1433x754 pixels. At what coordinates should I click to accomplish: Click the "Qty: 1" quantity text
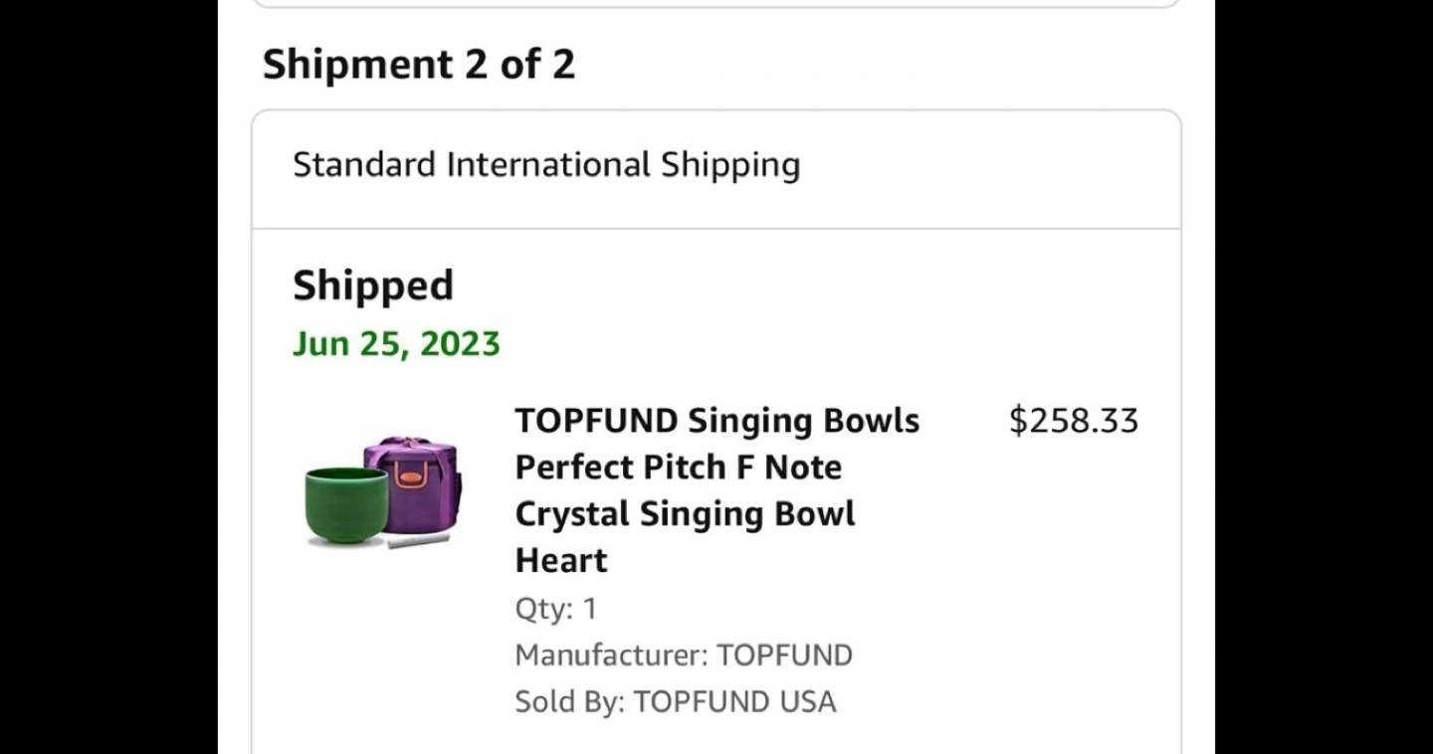555,609
